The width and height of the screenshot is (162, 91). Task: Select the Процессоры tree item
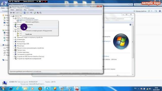(x=21, y=50)
